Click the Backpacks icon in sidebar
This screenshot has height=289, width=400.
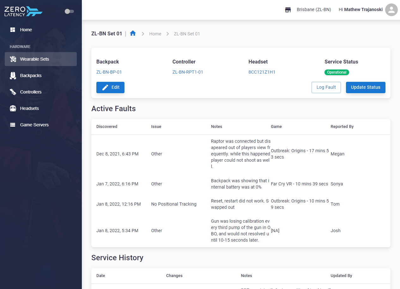13,75
